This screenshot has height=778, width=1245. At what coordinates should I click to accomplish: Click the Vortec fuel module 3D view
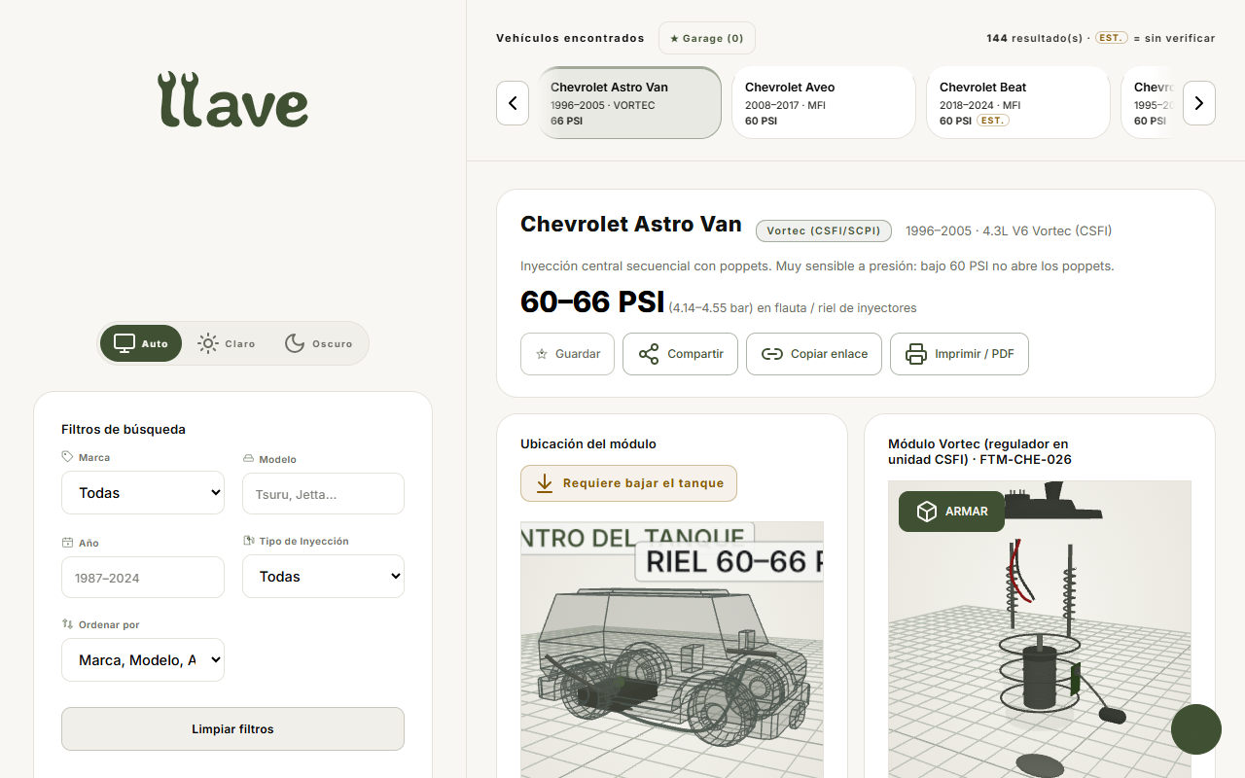pos(1040,629)
